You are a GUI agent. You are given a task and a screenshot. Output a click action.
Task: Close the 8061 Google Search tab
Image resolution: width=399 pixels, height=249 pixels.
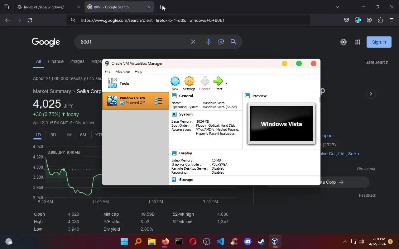149,7
